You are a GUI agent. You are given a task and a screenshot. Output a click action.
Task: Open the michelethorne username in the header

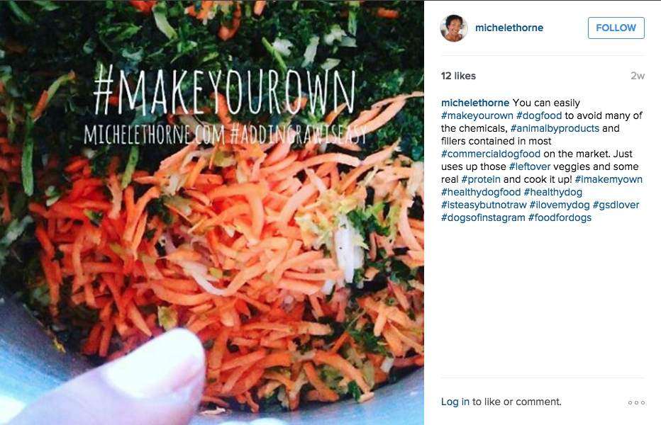click(x=509, y=28)
